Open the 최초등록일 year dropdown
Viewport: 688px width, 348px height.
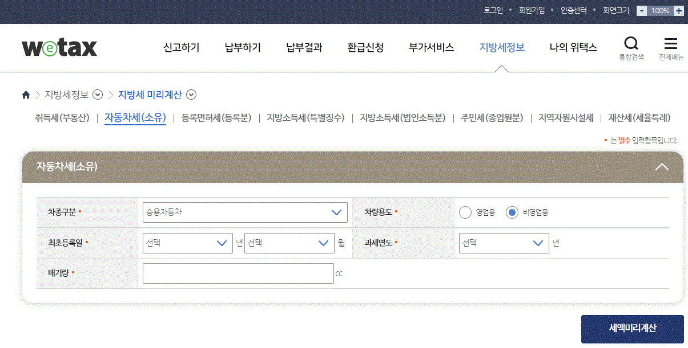tap(188, 243)
